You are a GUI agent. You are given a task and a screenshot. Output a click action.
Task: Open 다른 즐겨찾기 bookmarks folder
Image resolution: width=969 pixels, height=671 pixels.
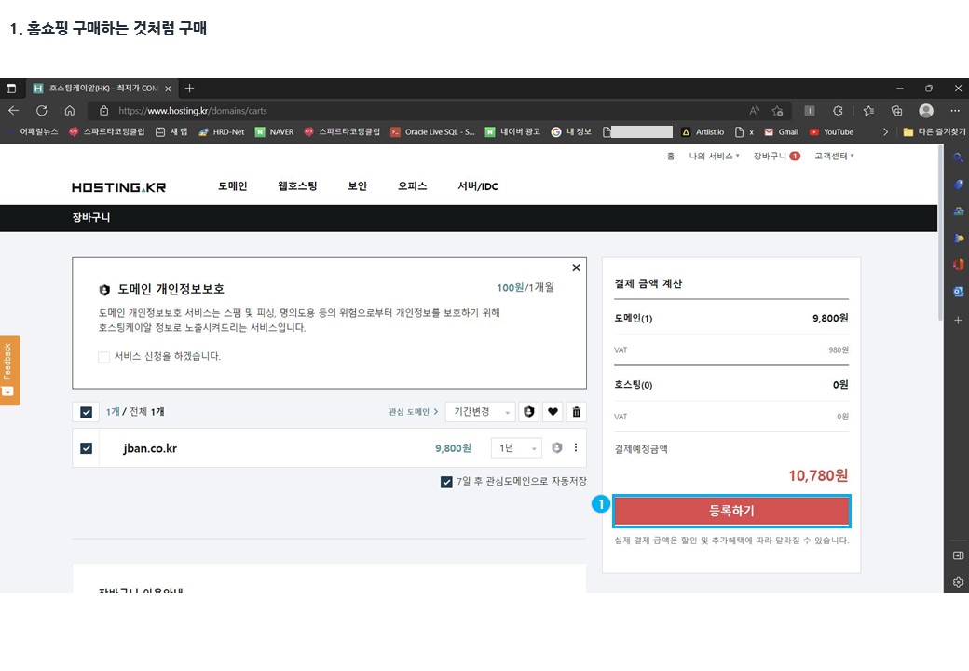point(934,131)
